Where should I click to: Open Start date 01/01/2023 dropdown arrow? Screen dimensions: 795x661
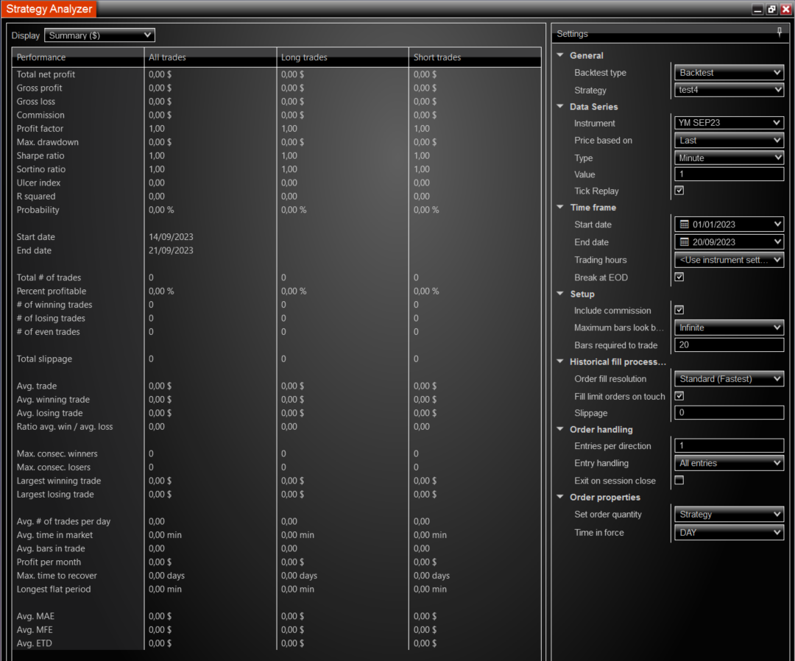click(x=777, y=224)
